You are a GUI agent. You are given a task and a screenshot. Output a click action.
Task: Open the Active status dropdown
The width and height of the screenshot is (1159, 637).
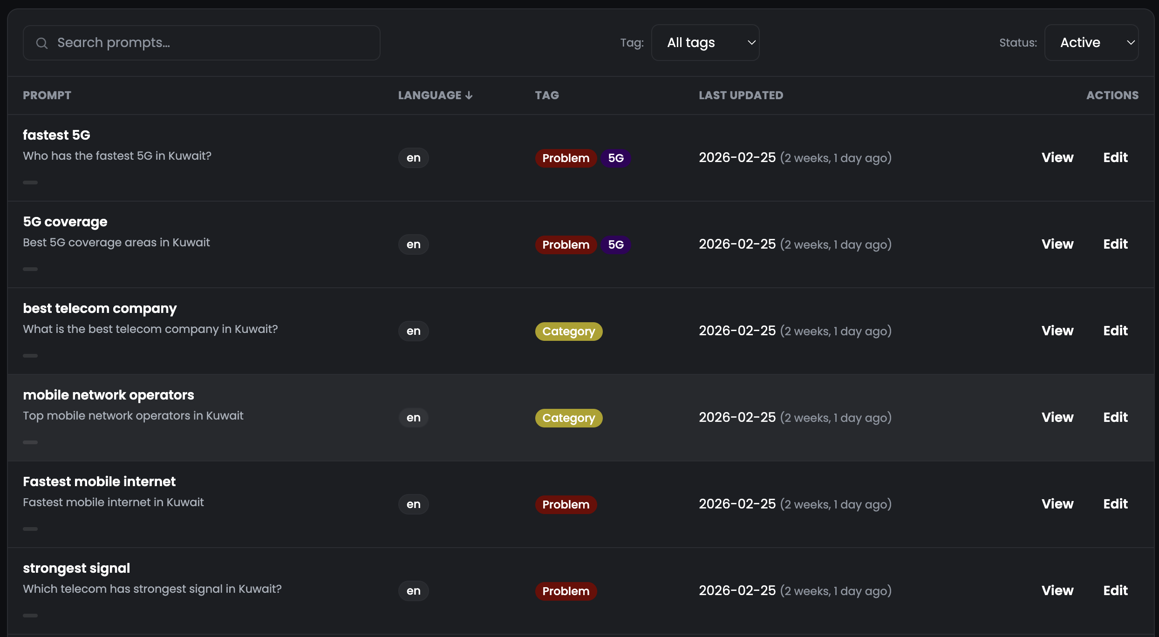point(1091,43)
